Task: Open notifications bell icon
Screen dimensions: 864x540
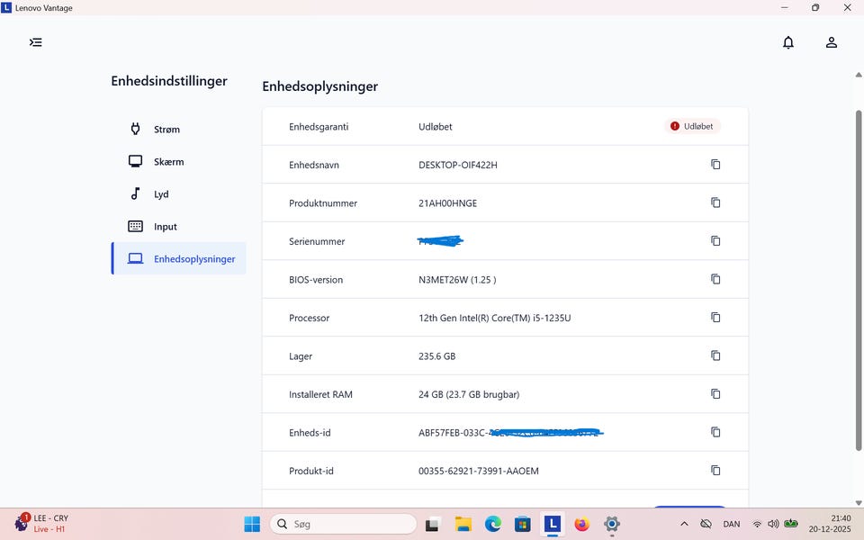Action: [x=788, y=42]
